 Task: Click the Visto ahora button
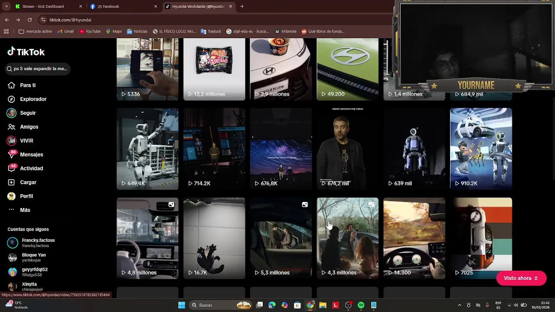[521, 278]
